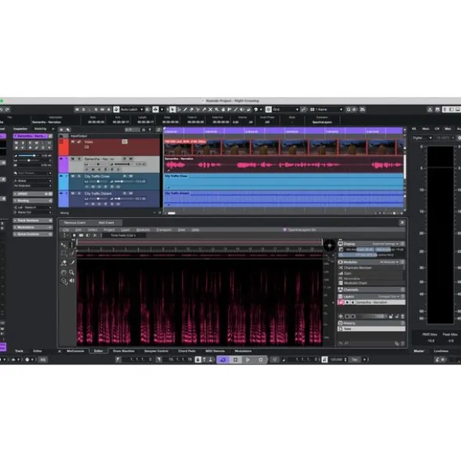Click the composite view circular icon
Viewport: 461px width, 462px height.
click(329, 245)
